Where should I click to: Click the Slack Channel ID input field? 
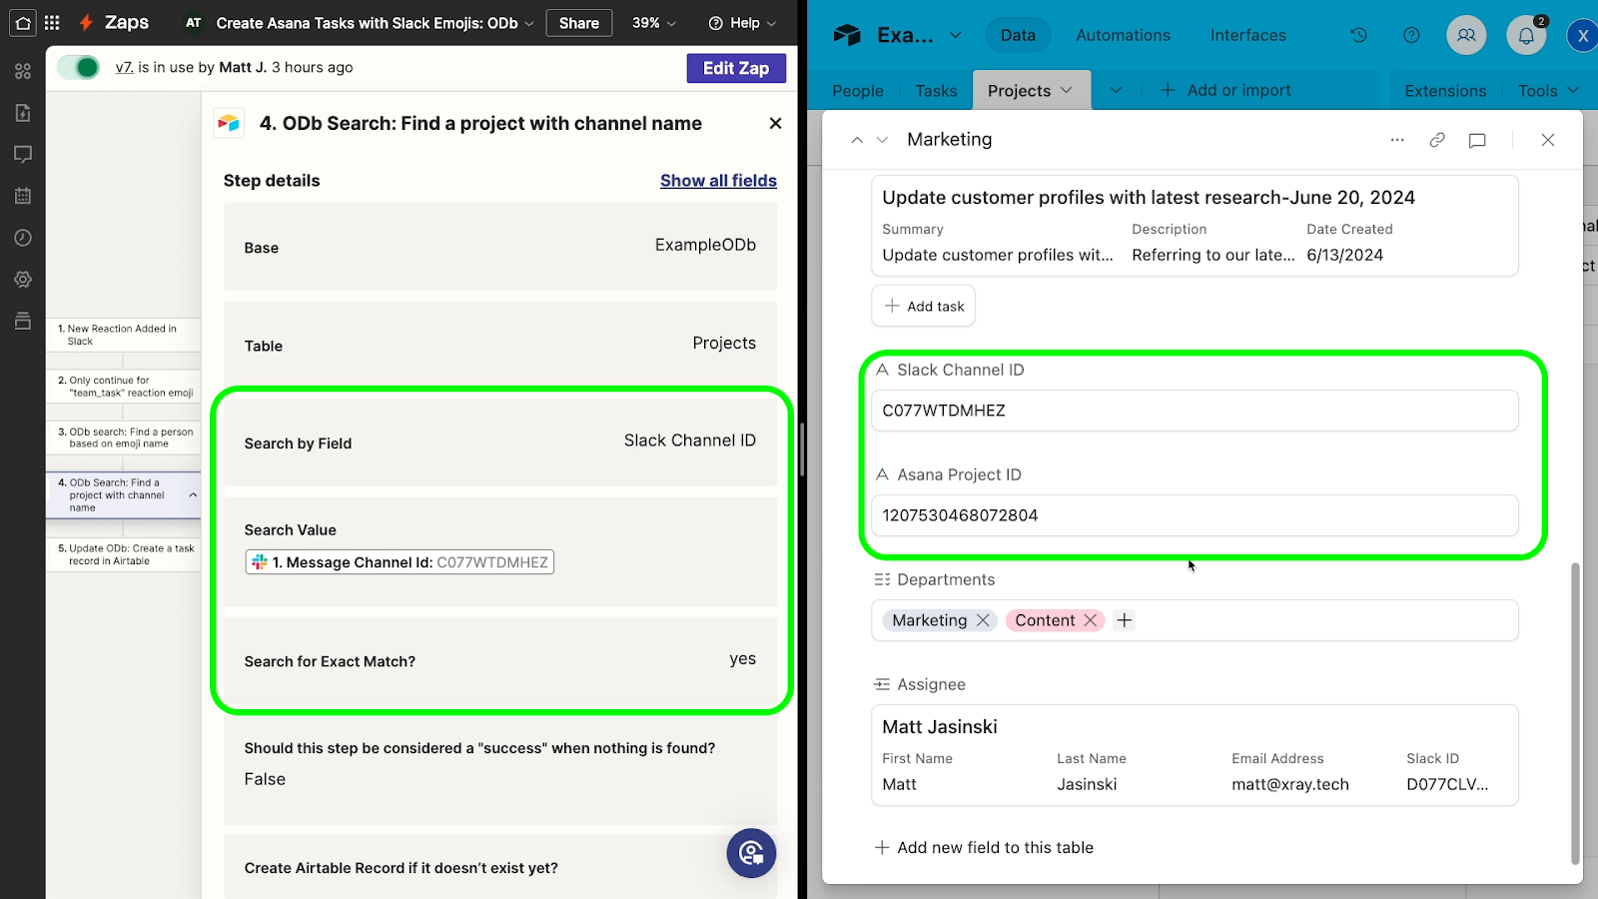tap(1195, 411)
